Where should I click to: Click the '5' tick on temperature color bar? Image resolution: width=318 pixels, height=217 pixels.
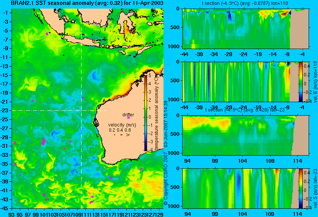pyautogui.click(x=150, y=76)
